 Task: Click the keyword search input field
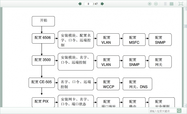(163, 111)
